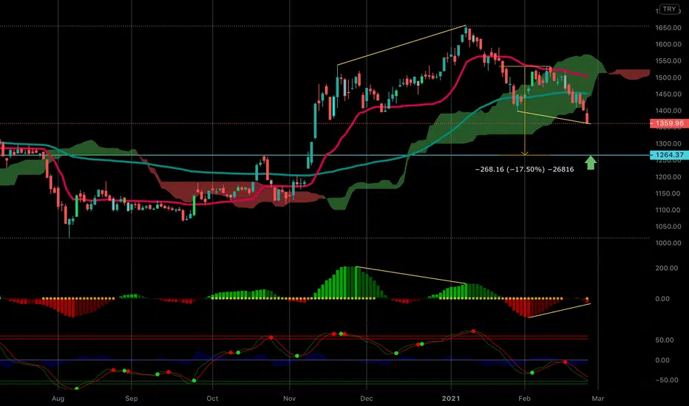Screen dimensions: 689x406
Task: Click the Mar label on time axis
Action: [x=598, y=399]
